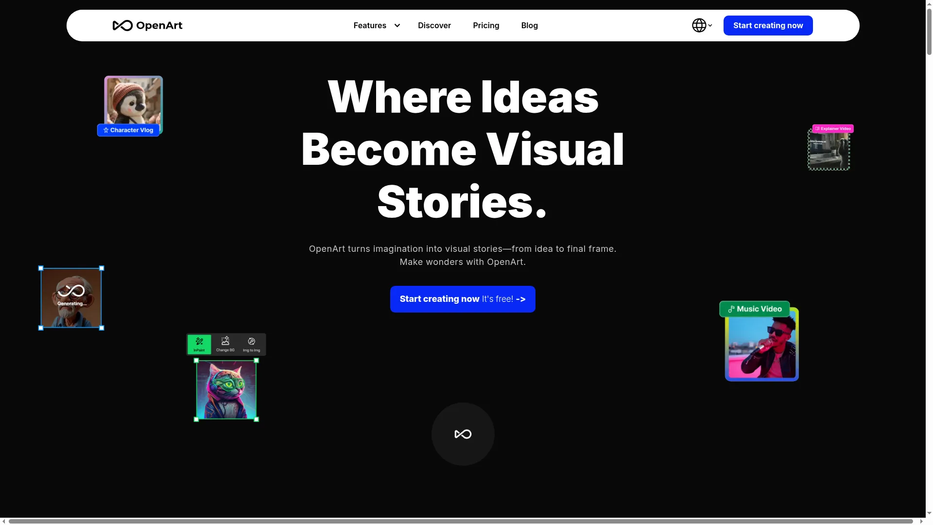The image size is (933, 525).
Task: Open the language selector dropdown arrow
Action: (710, 25)
